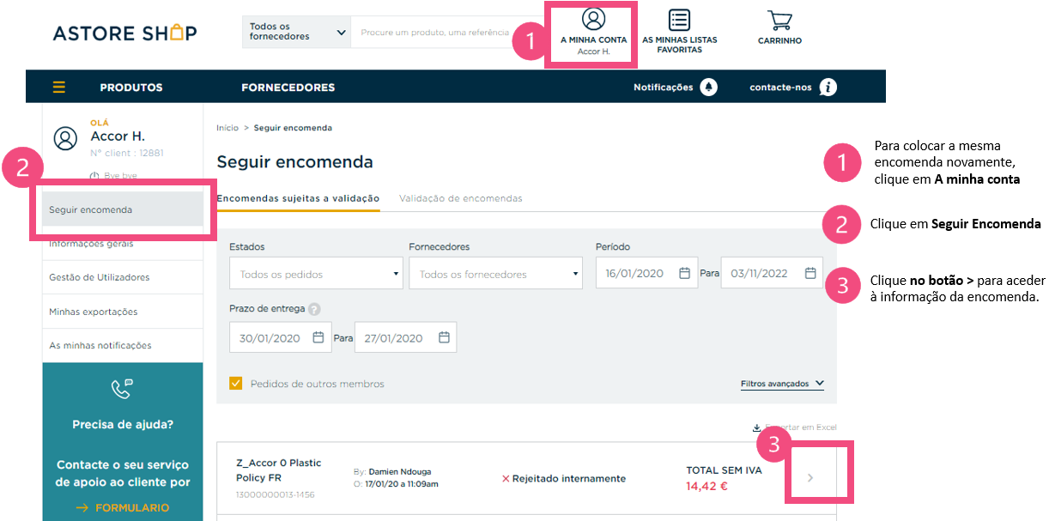Screen dimensions: 1049x521
Task: Toggle Pedidos de outros membros checkbox
Action: click(236, 384)
